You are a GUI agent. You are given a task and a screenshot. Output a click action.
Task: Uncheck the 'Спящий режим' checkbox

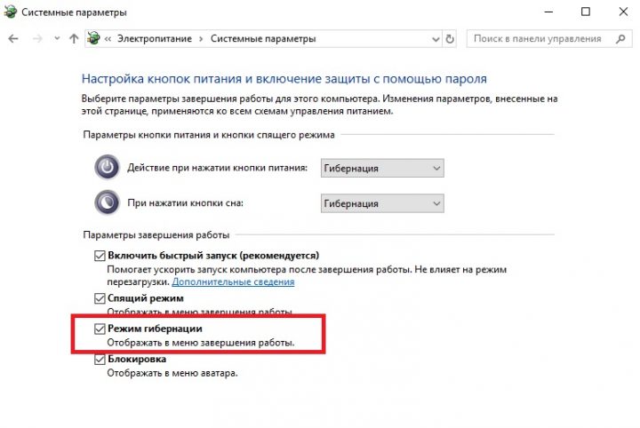(x=100, y=298)
